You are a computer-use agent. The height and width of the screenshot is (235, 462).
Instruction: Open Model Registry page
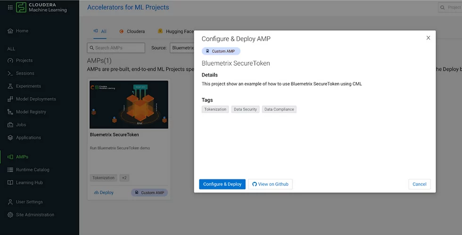coord(31,112)
